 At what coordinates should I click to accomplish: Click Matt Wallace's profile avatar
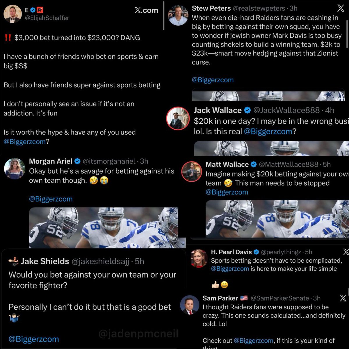(191, 172)
